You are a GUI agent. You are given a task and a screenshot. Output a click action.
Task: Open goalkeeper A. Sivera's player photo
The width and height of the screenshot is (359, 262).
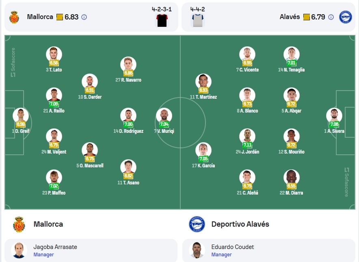(334, 115)
